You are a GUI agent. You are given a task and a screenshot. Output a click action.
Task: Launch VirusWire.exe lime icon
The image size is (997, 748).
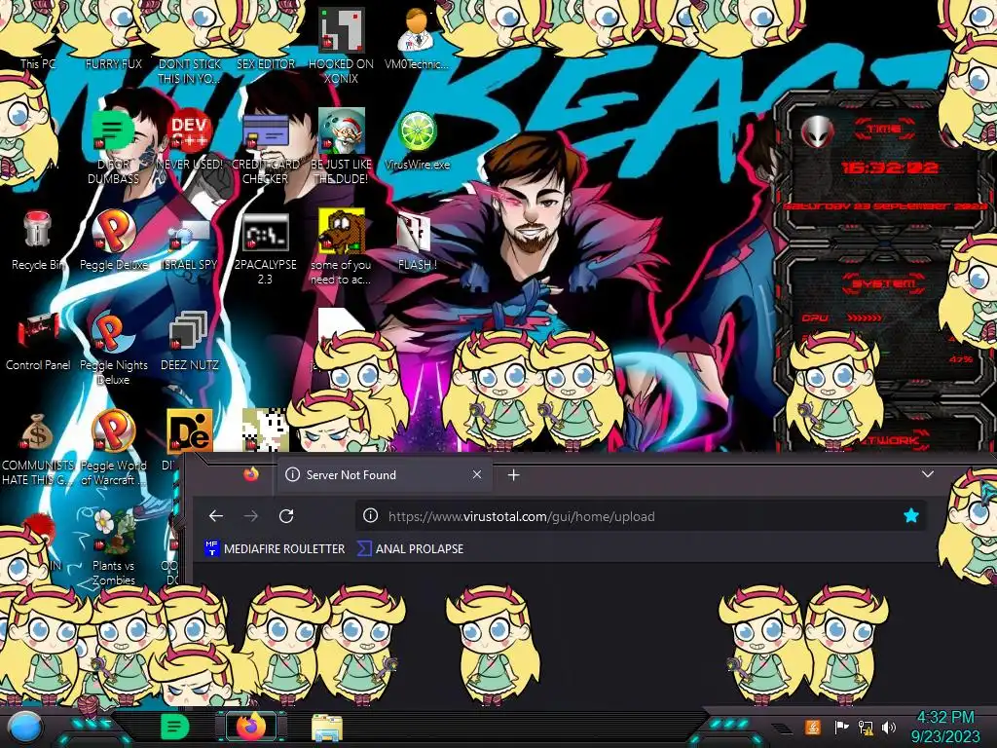(417, 140)
